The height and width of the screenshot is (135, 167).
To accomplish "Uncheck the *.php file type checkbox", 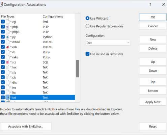I will coord(3,27).
